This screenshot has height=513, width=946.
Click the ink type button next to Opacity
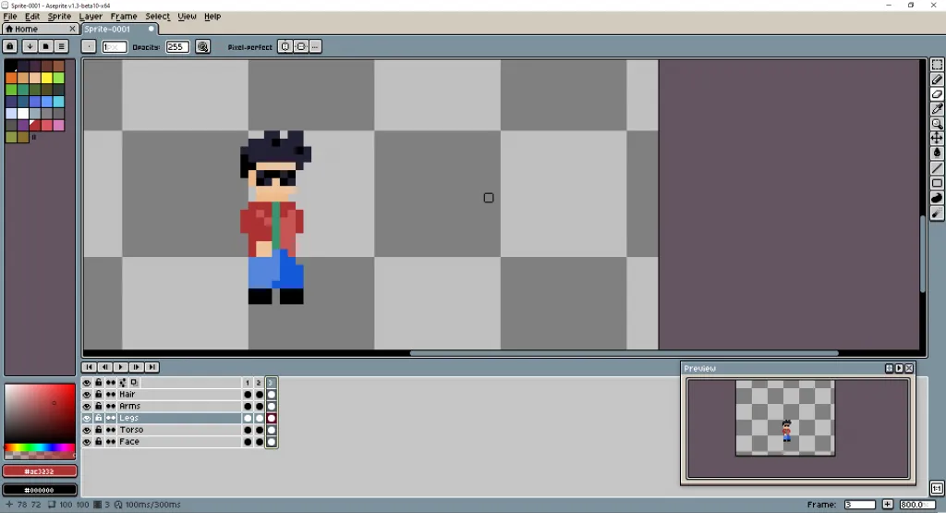(x=202, y=46)
